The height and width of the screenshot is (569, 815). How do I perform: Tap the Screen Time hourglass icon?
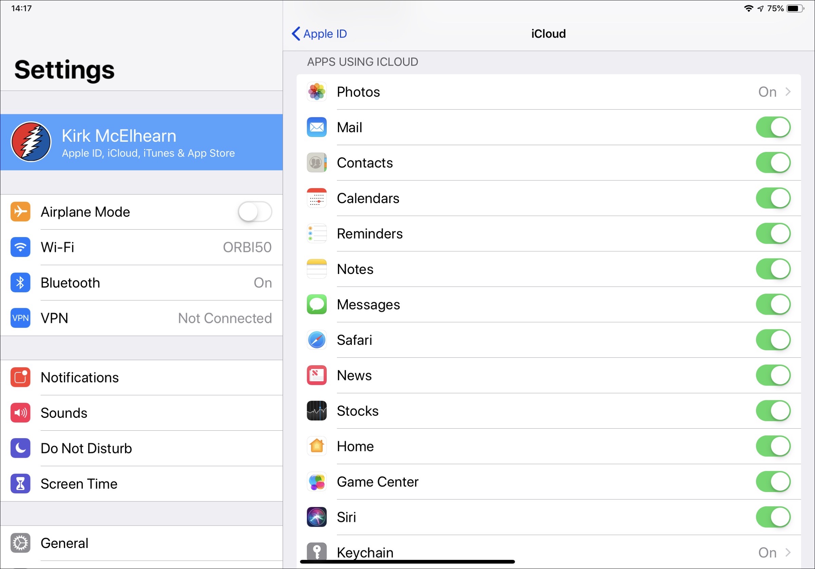click(20, 484)
